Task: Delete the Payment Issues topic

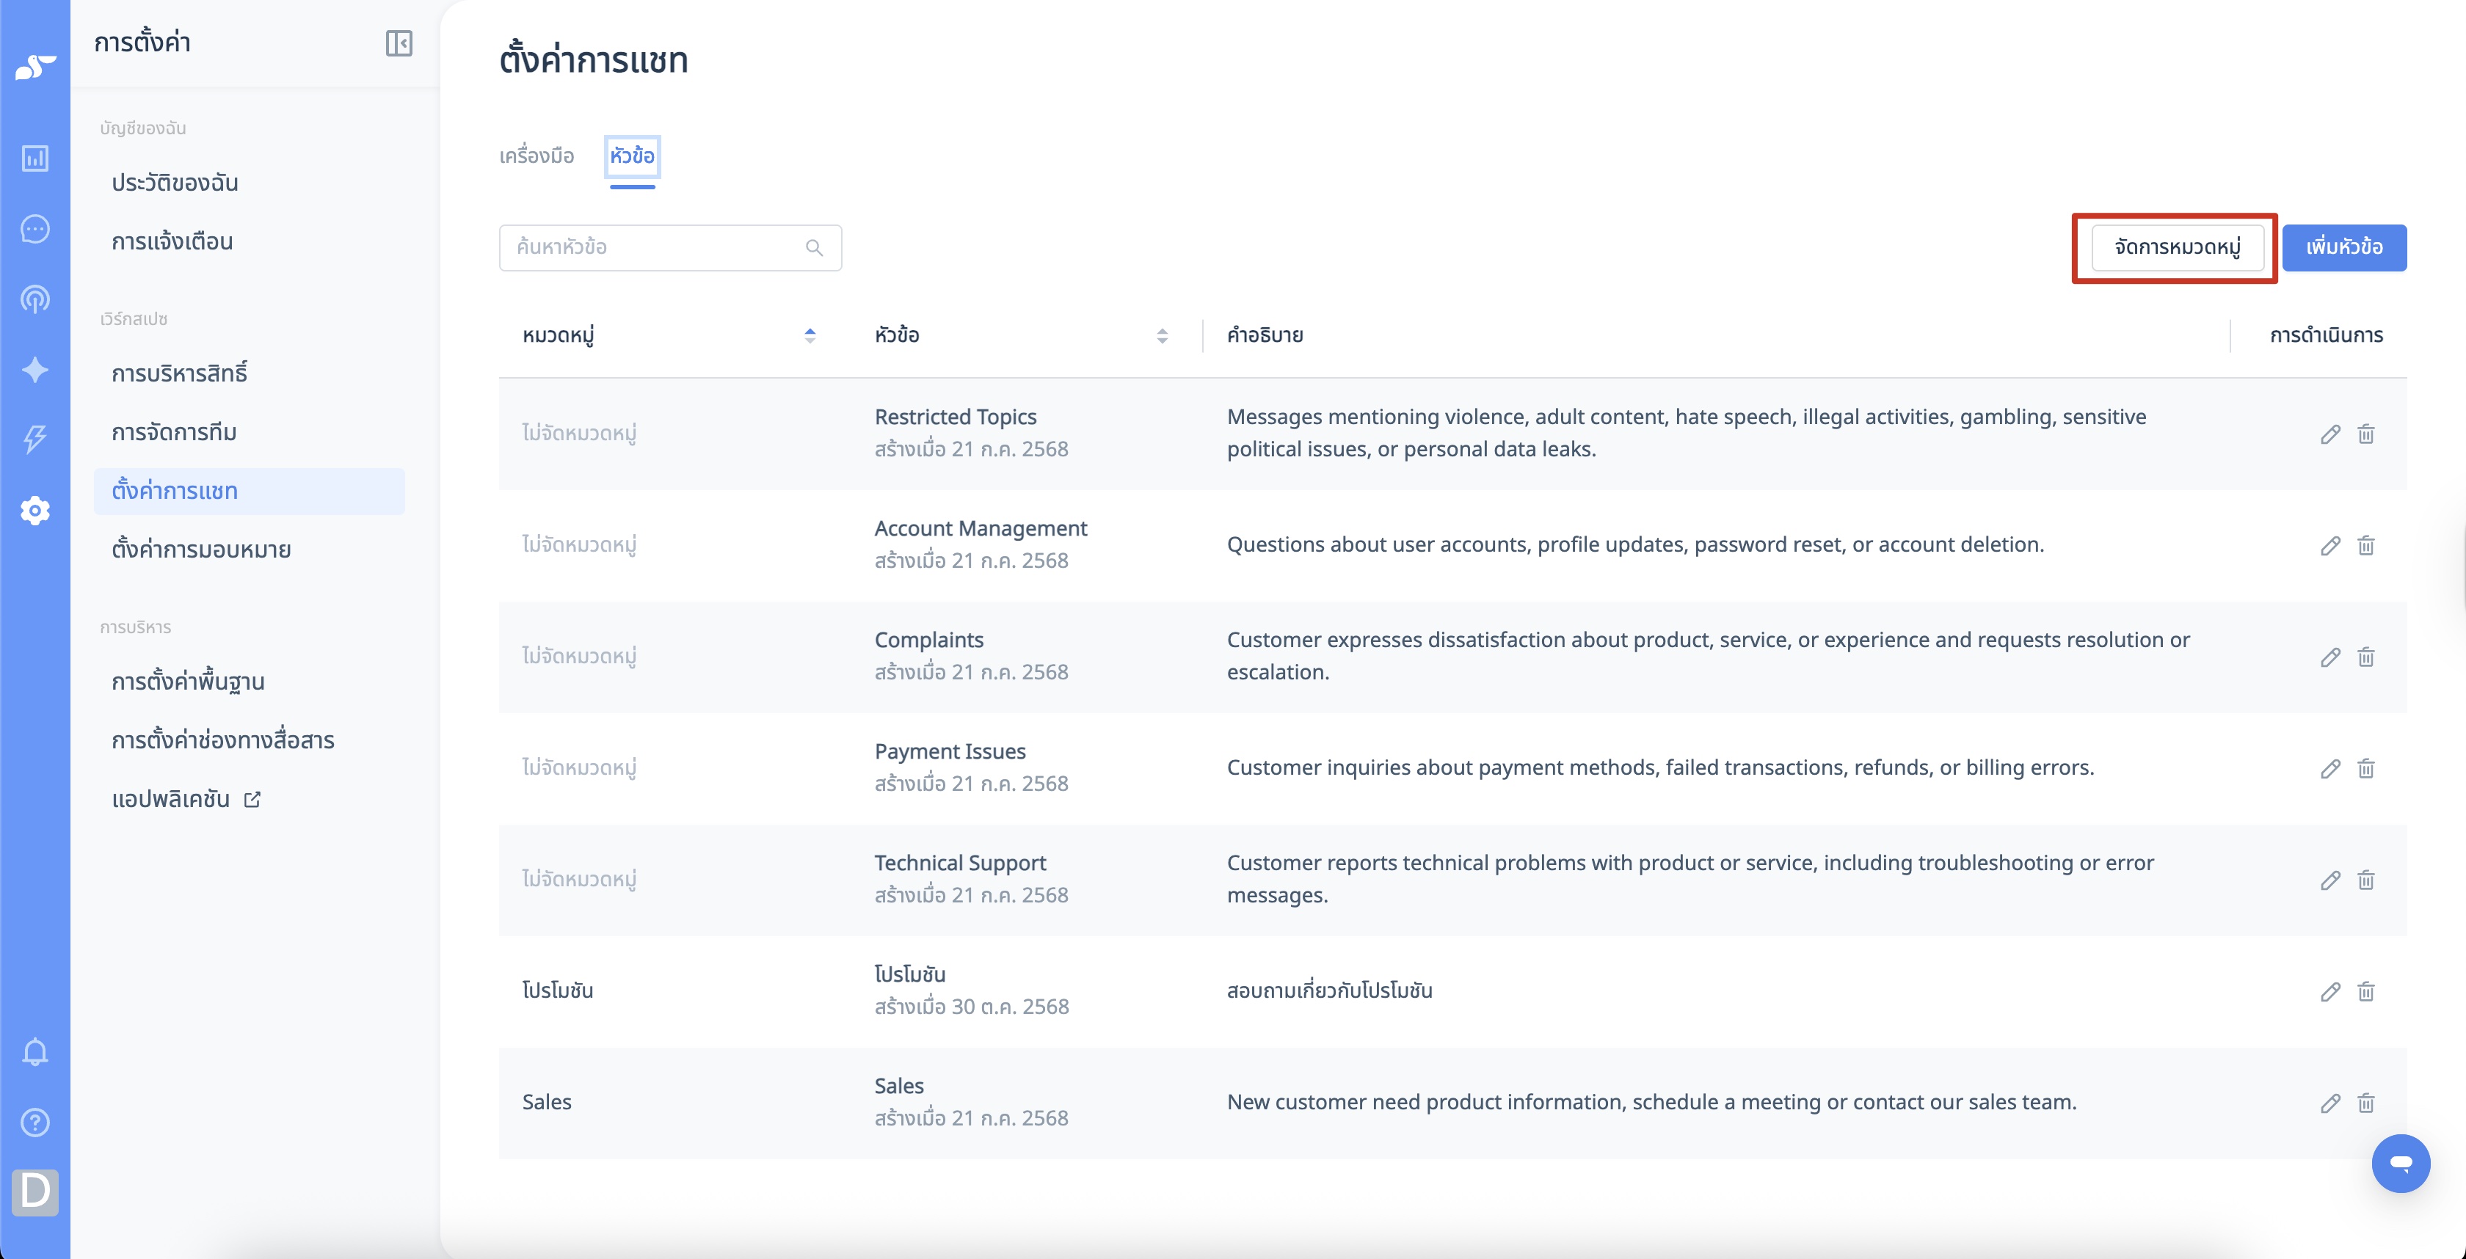Action: [x=2365, y=768]
